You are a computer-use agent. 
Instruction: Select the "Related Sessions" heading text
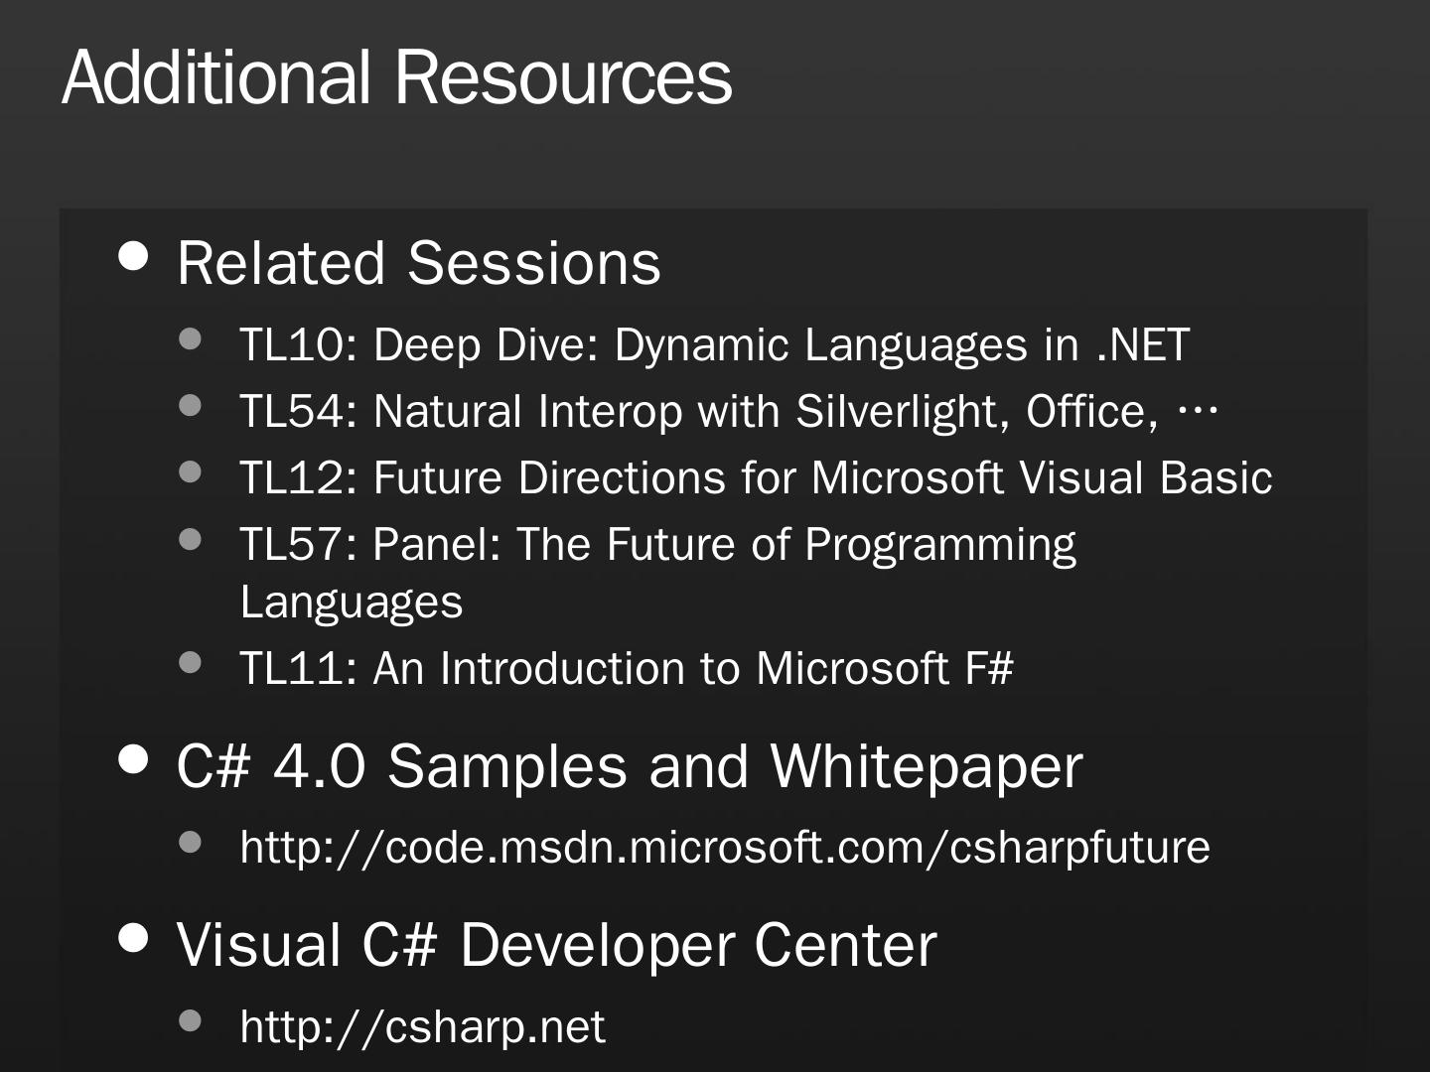[418, 263]
